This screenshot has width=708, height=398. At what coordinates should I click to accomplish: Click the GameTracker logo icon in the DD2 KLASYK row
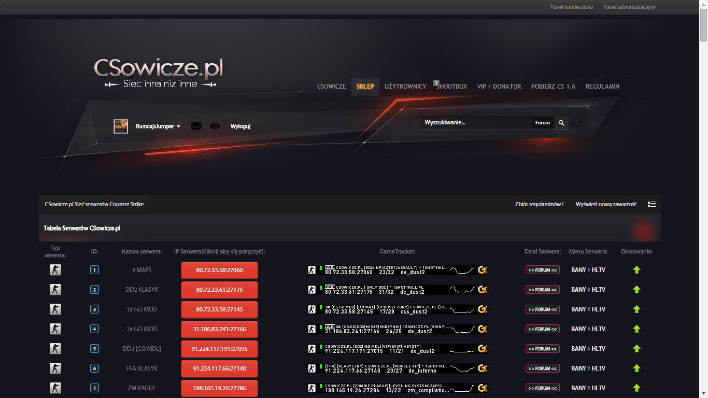coord(483,290)
